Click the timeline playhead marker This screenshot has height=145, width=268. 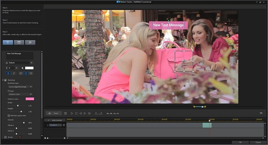pyautogui.click(x=210, y=121)
